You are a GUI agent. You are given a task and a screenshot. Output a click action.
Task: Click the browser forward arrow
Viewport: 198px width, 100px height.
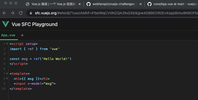pos(13,13)
